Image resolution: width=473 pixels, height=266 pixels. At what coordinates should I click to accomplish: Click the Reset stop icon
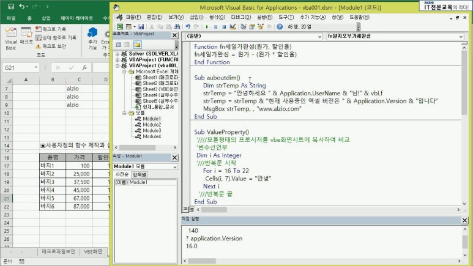224,27
